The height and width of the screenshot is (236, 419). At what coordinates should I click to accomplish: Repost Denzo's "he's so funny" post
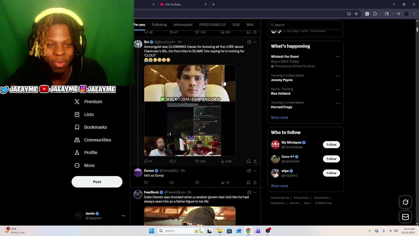pyautogui.click(x=172, y=183)
